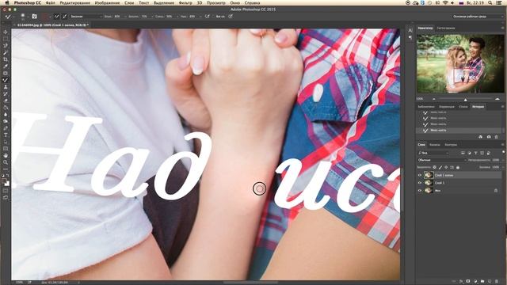Switch to the Каналы tab
507x285 pixels.
(x=435, y=145)
